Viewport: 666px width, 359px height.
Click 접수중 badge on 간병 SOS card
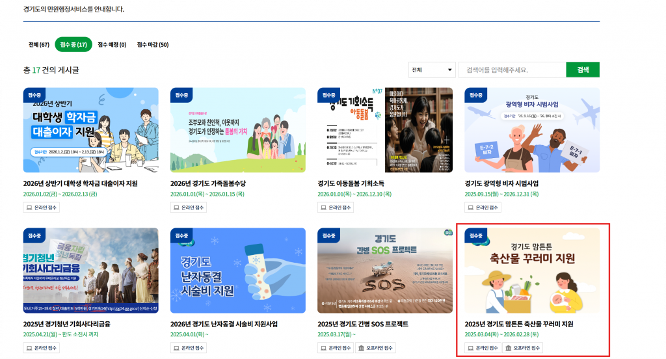point(328,235)
